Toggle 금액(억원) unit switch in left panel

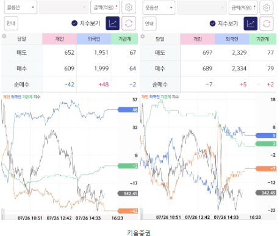pyautogui.click(x=105, y=7)
